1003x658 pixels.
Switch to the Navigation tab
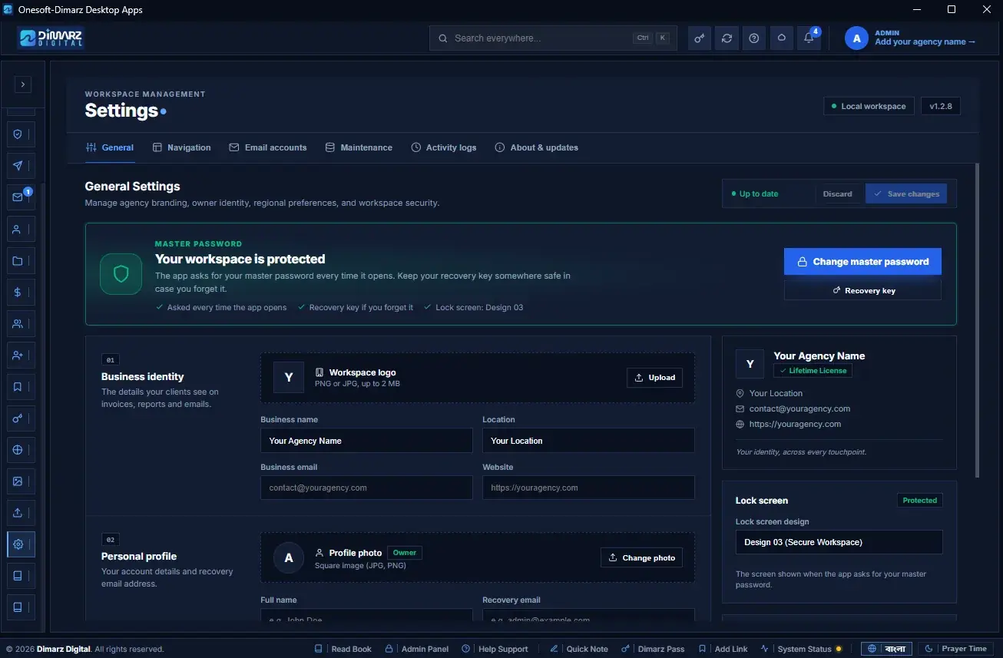tap(181, 147)
